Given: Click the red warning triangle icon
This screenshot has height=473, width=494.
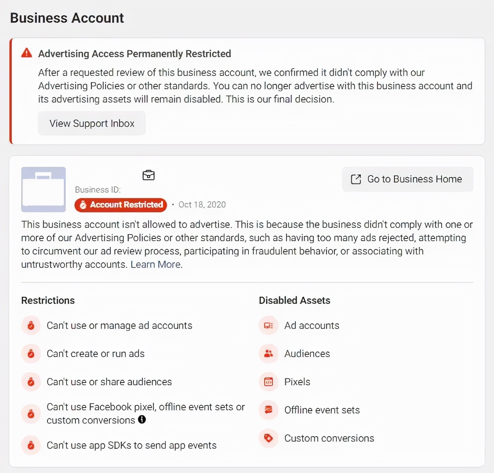Looking at the screenshot, I should point(27,53).
